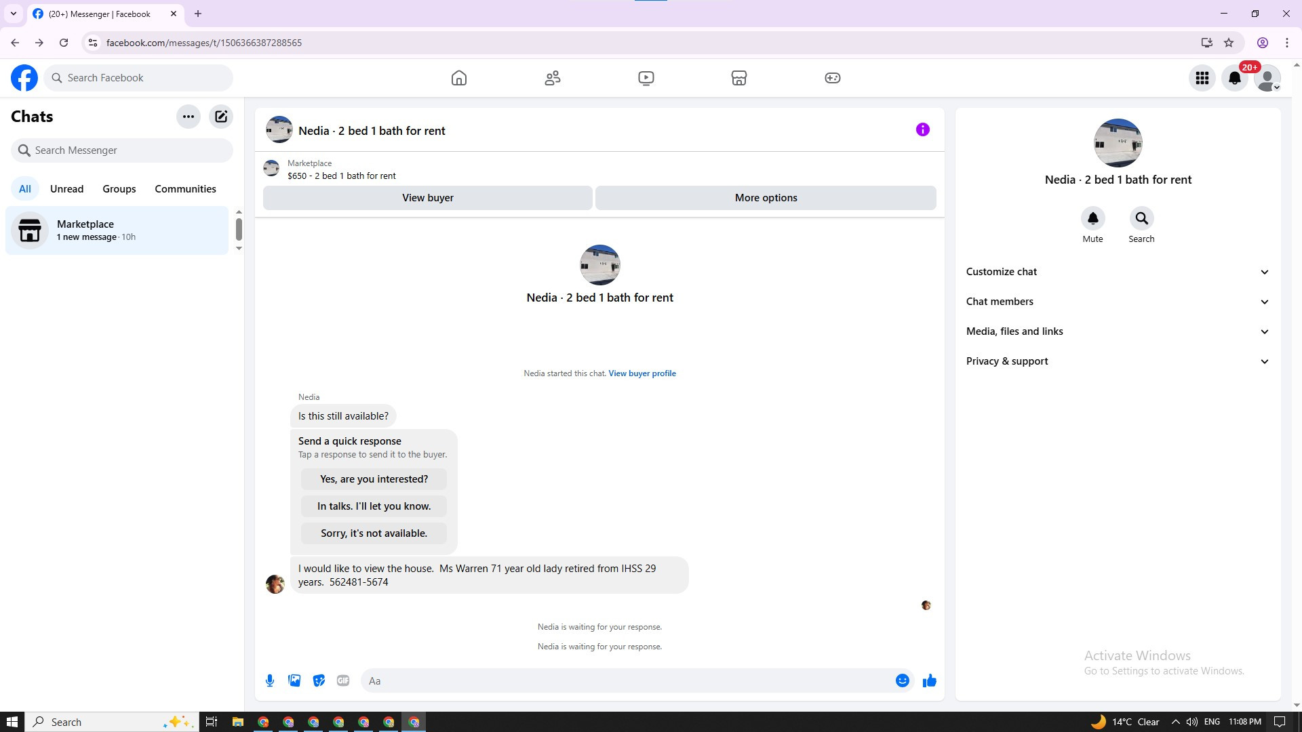This screenshot has height=732, width=1302.
Task: Start a new message with compose icon
Action: (x=221, y=117)
